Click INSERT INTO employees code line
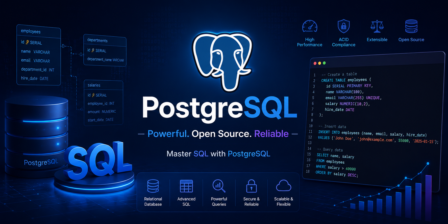Viewport: 448px width, 224px height. 372,133
